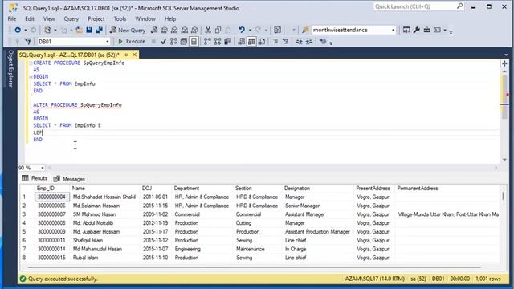Click the New Project icon
Screen dimensions: 514x289
click(47, 30)
